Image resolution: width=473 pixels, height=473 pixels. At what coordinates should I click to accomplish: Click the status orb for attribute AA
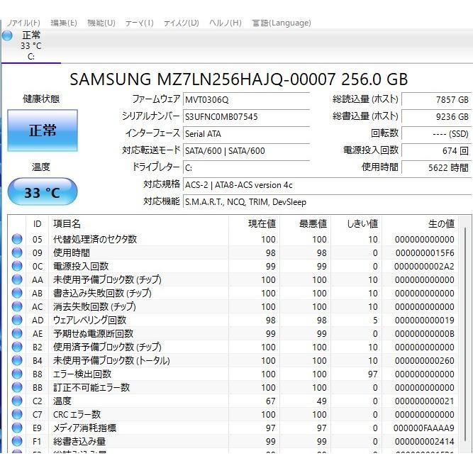(17, 279)
